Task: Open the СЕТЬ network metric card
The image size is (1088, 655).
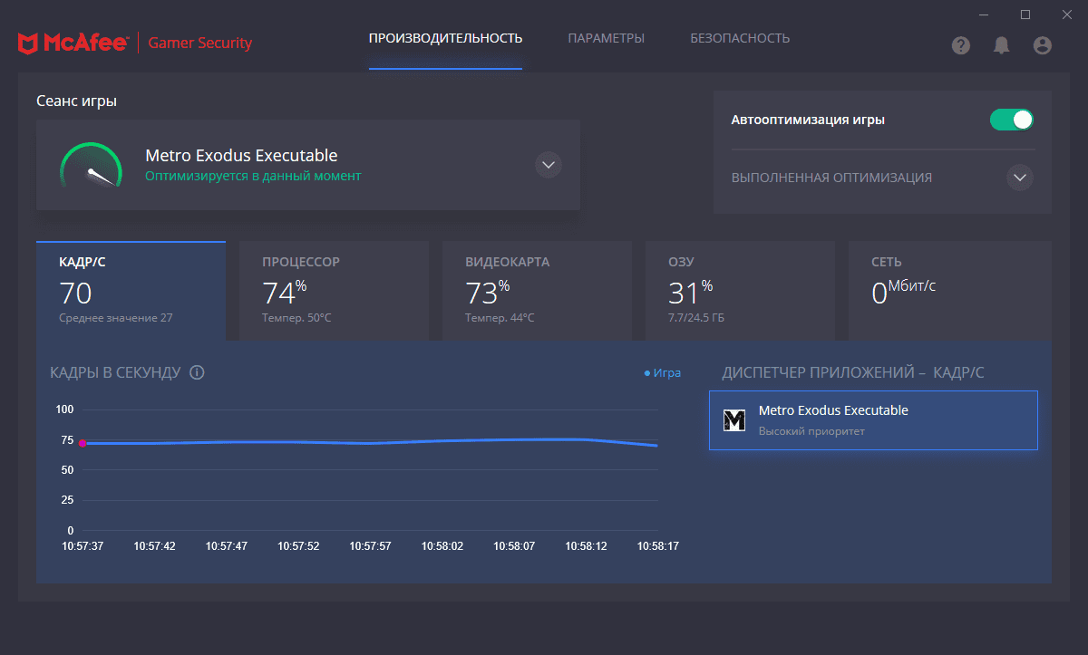Action: click(950, 291)
